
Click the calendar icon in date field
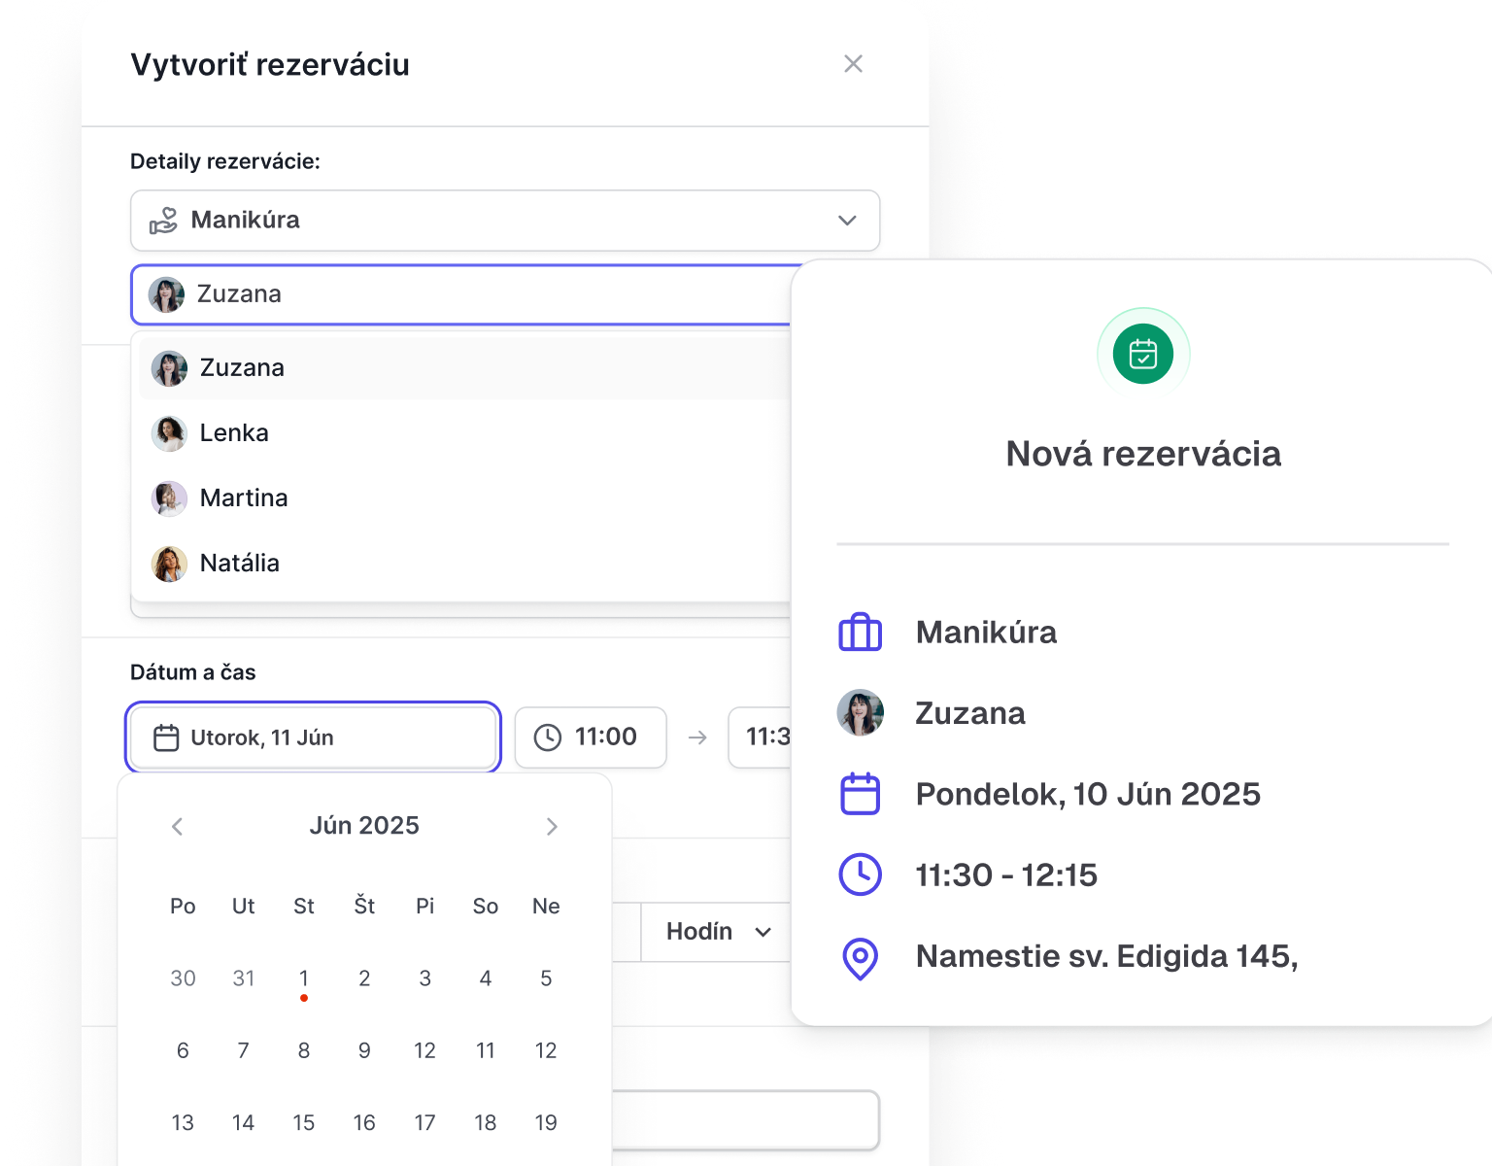(166, 738)
